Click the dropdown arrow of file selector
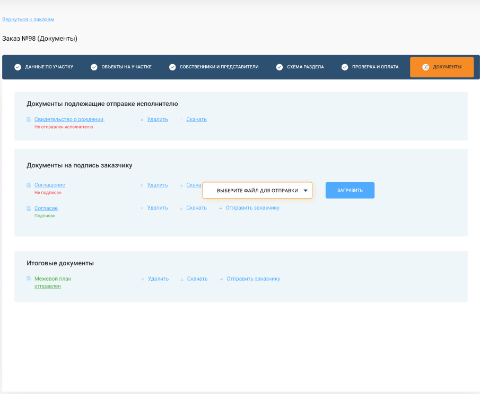Image resolution: width=480 pixels, height=394 pixels. (306, 191)
